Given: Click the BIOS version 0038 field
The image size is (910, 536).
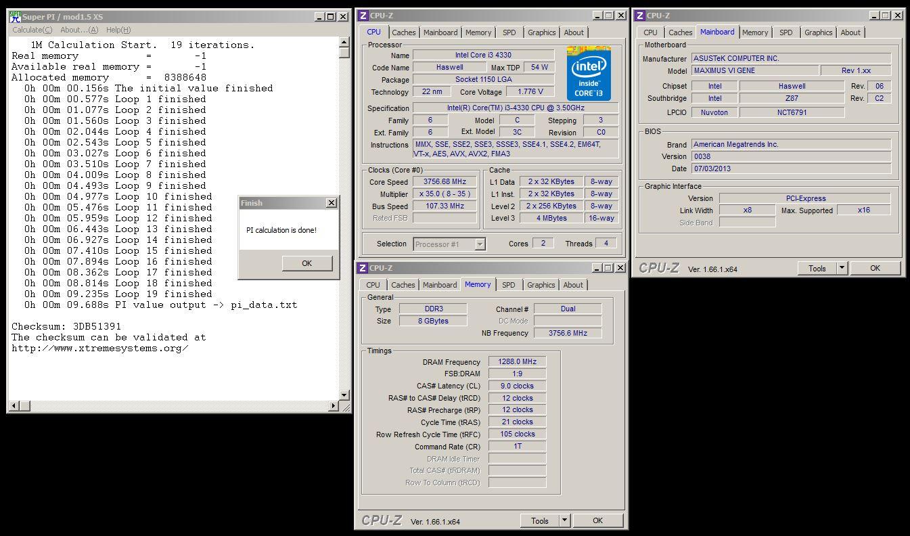Looking at the screenshot, I should pos(791,156).
